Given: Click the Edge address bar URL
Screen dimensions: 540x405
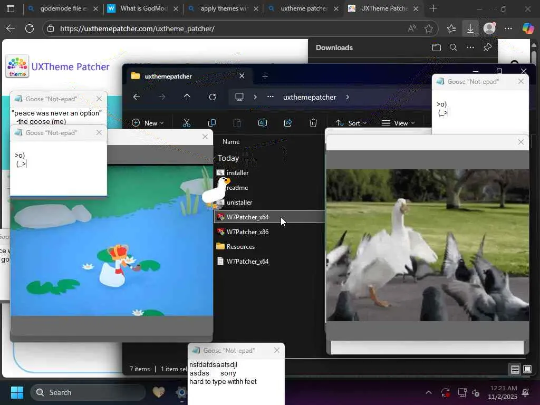Looking at the screenshot, I should (x=137, y=28).
